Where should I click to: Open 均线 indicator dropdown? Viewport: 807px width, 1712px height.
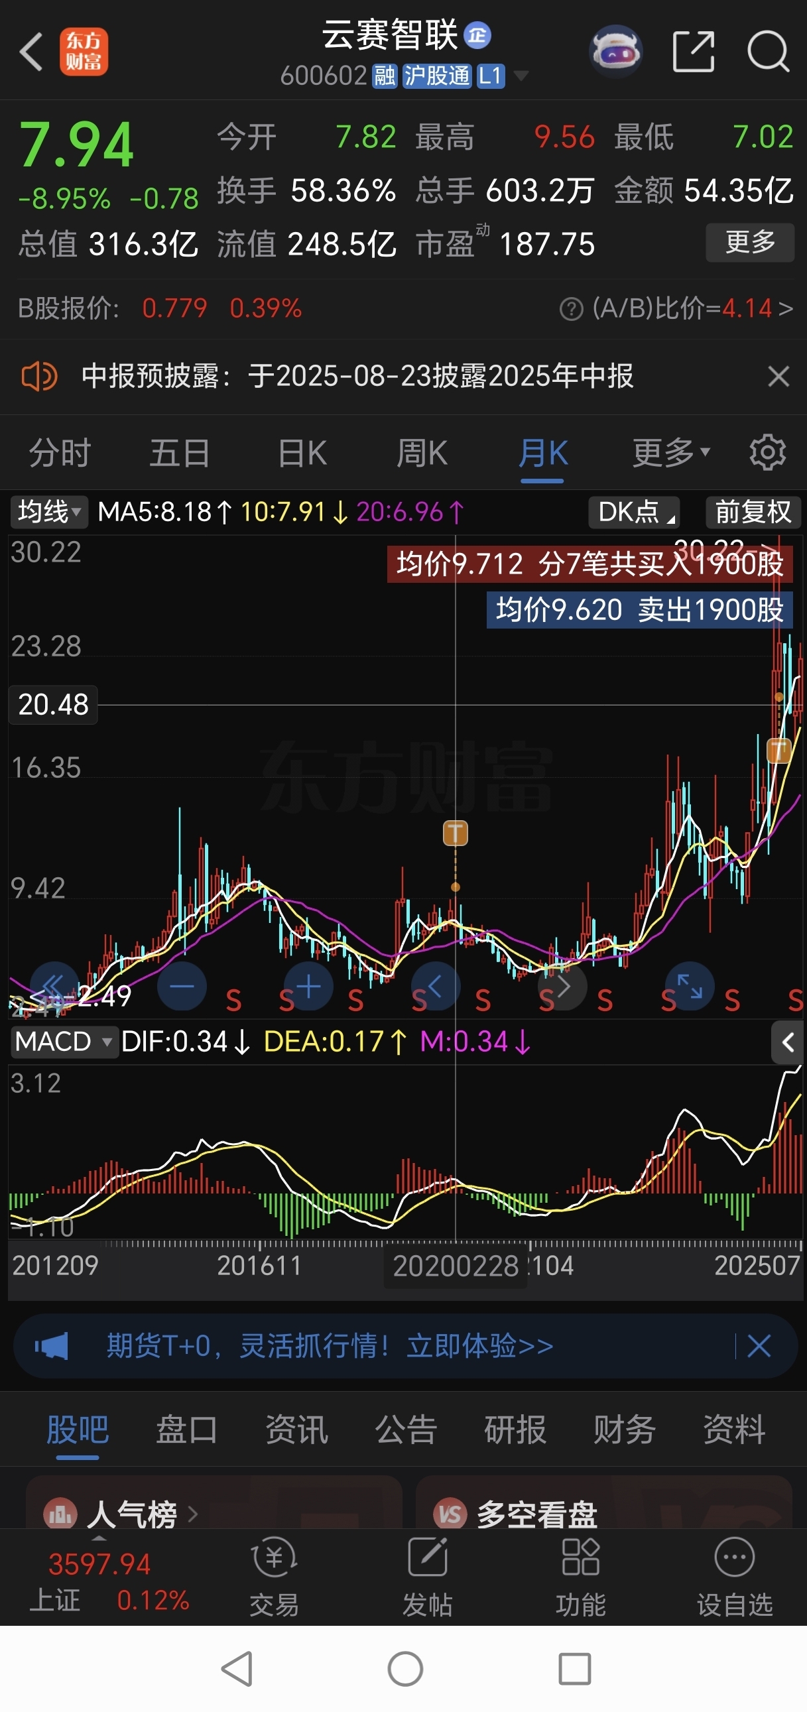pyautogui.click(x=49, y=513)
